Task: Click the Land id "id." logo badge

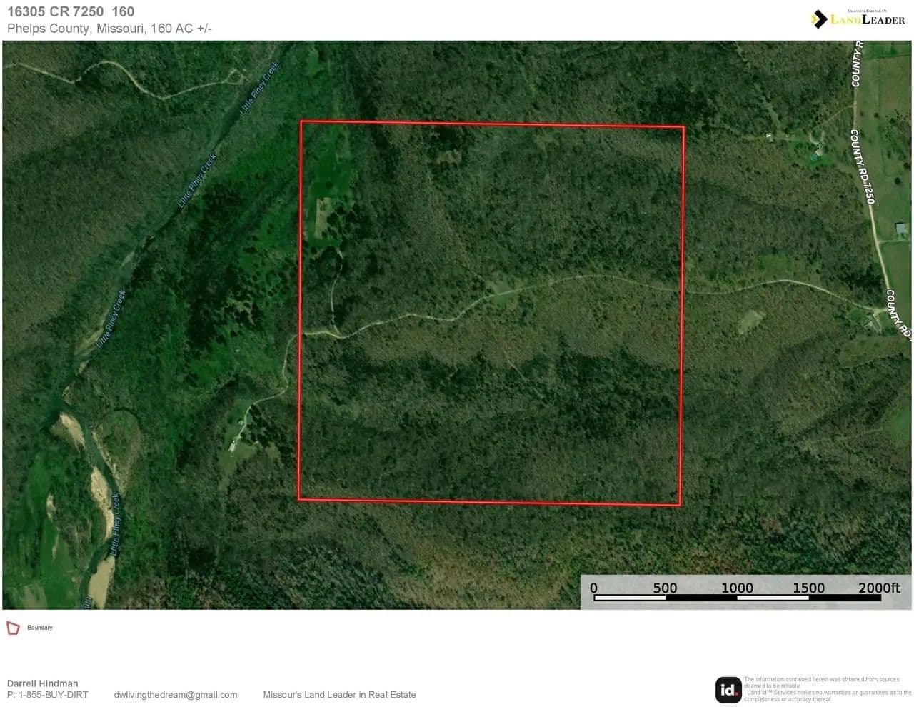Action: pyautogui.click(x=728, y=690)
